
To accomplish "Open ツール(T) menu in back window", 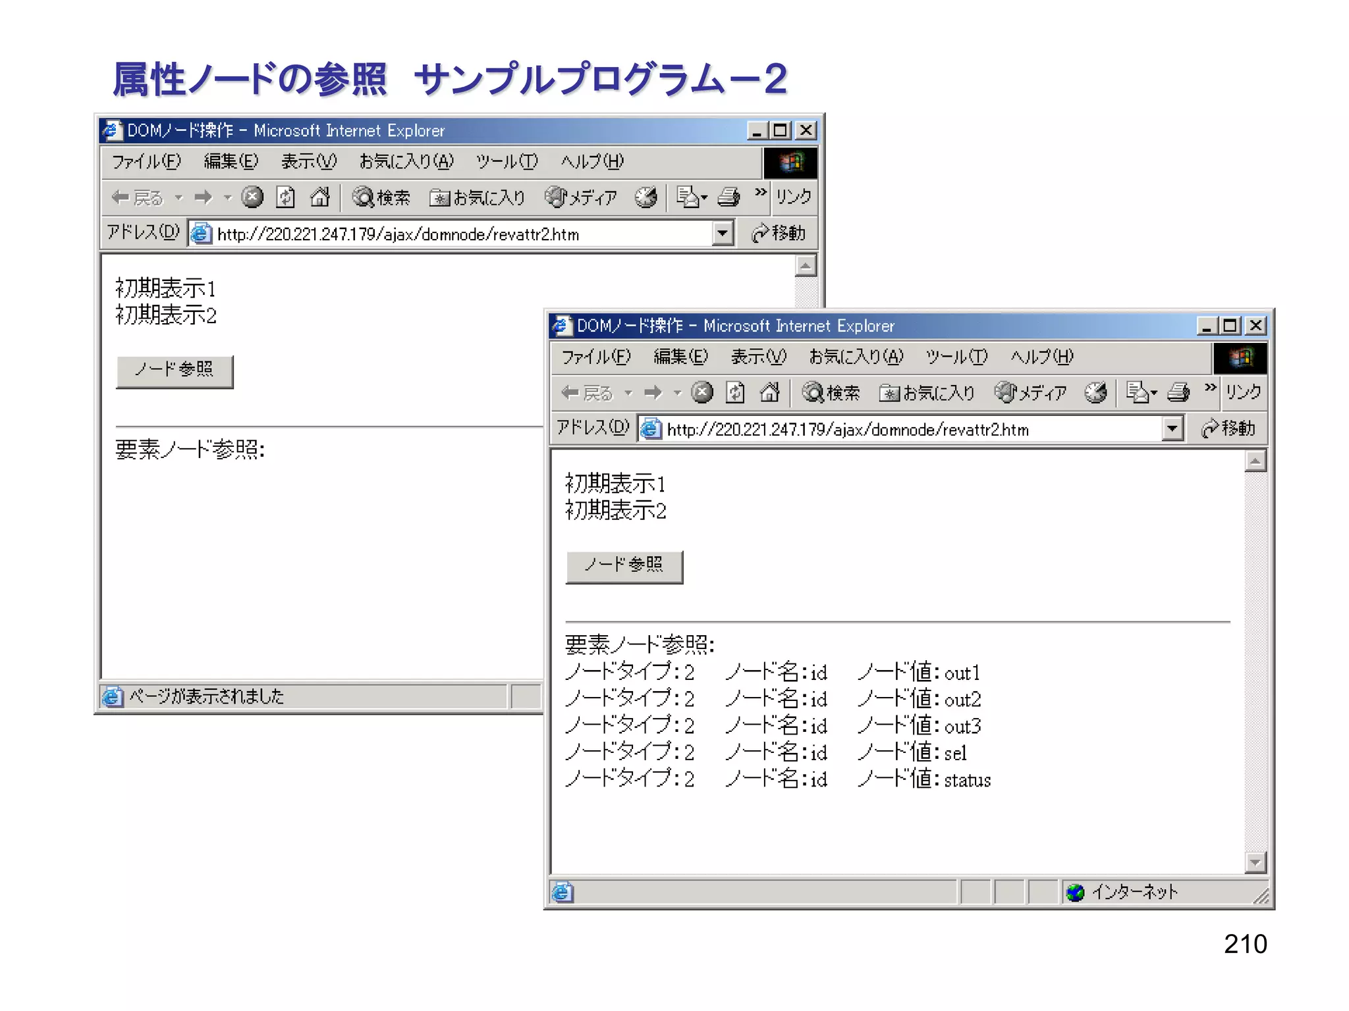I will pyautogui.click(x=507, y=161).
